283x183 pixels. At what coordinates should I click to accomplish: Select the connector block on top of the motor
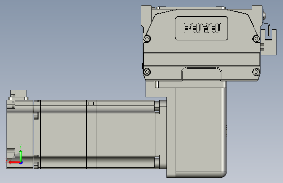point(18,95)
